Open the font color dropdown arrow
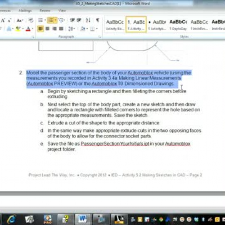The height and width of the screenshot is (225, 225). (32, 28)
